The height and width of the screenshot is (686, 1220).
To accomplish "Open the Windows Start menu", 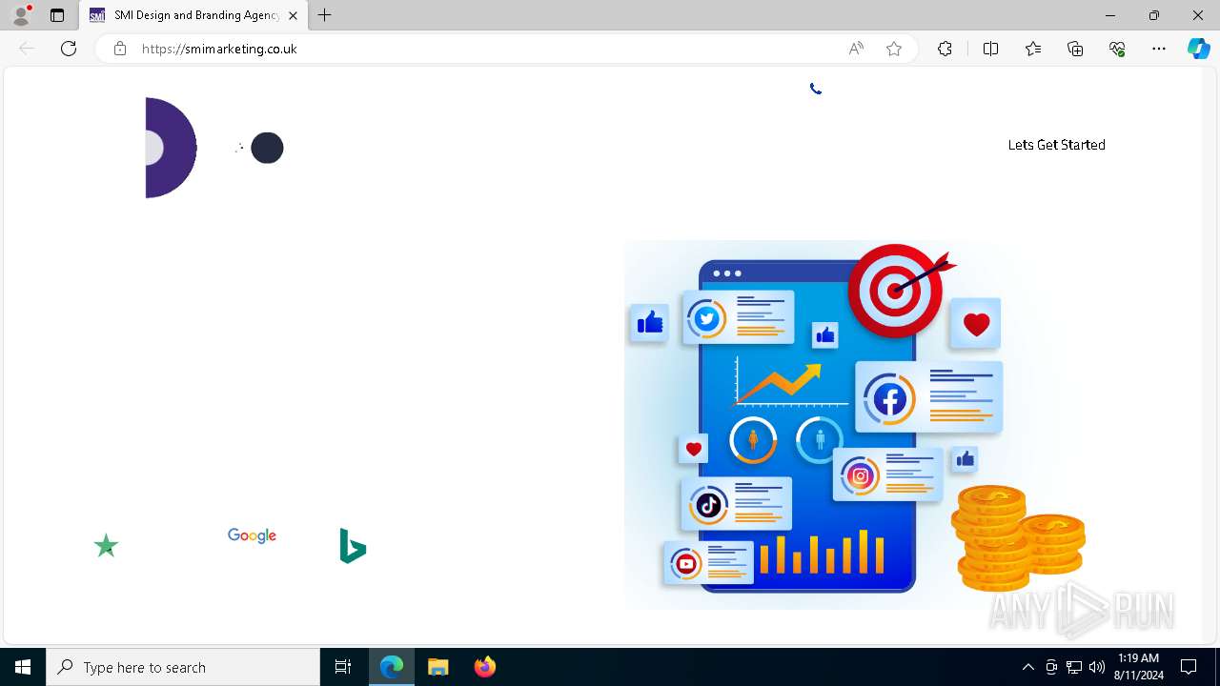I will tap(23, 667).
